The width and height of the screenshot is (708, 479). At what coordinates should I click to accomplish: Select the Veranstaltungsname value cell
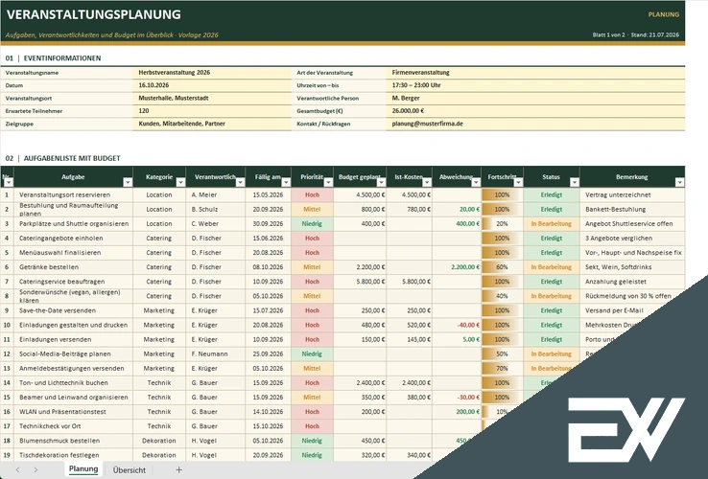tap(212, 73)
